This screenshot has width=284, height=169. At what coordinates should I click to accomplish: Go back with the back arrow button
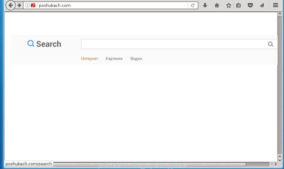(11, 5)
